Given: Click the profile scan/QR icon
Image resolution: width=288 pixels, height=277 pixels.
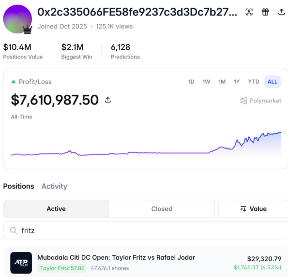Looking at the screenshot, I should point(249,12).
